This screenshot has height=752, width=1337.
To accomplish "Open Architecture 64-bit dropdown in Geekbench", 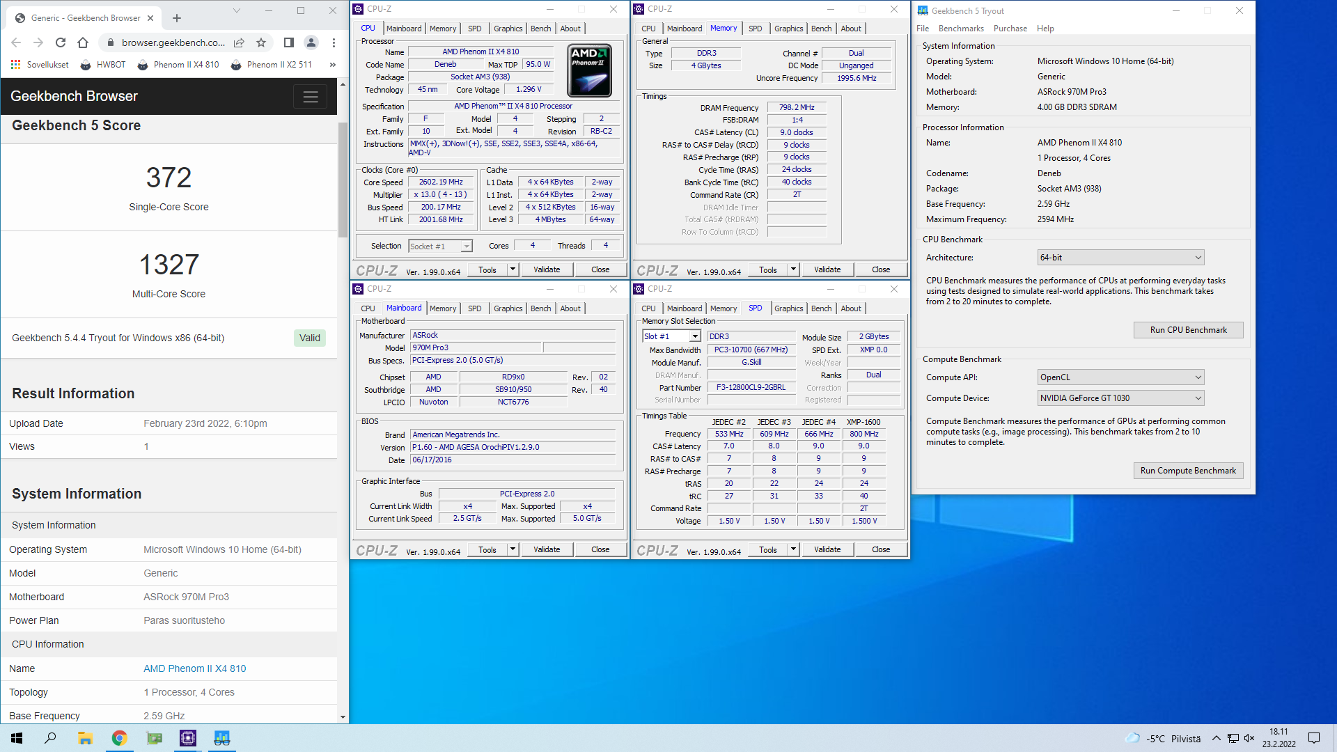I will [1120, 258].
